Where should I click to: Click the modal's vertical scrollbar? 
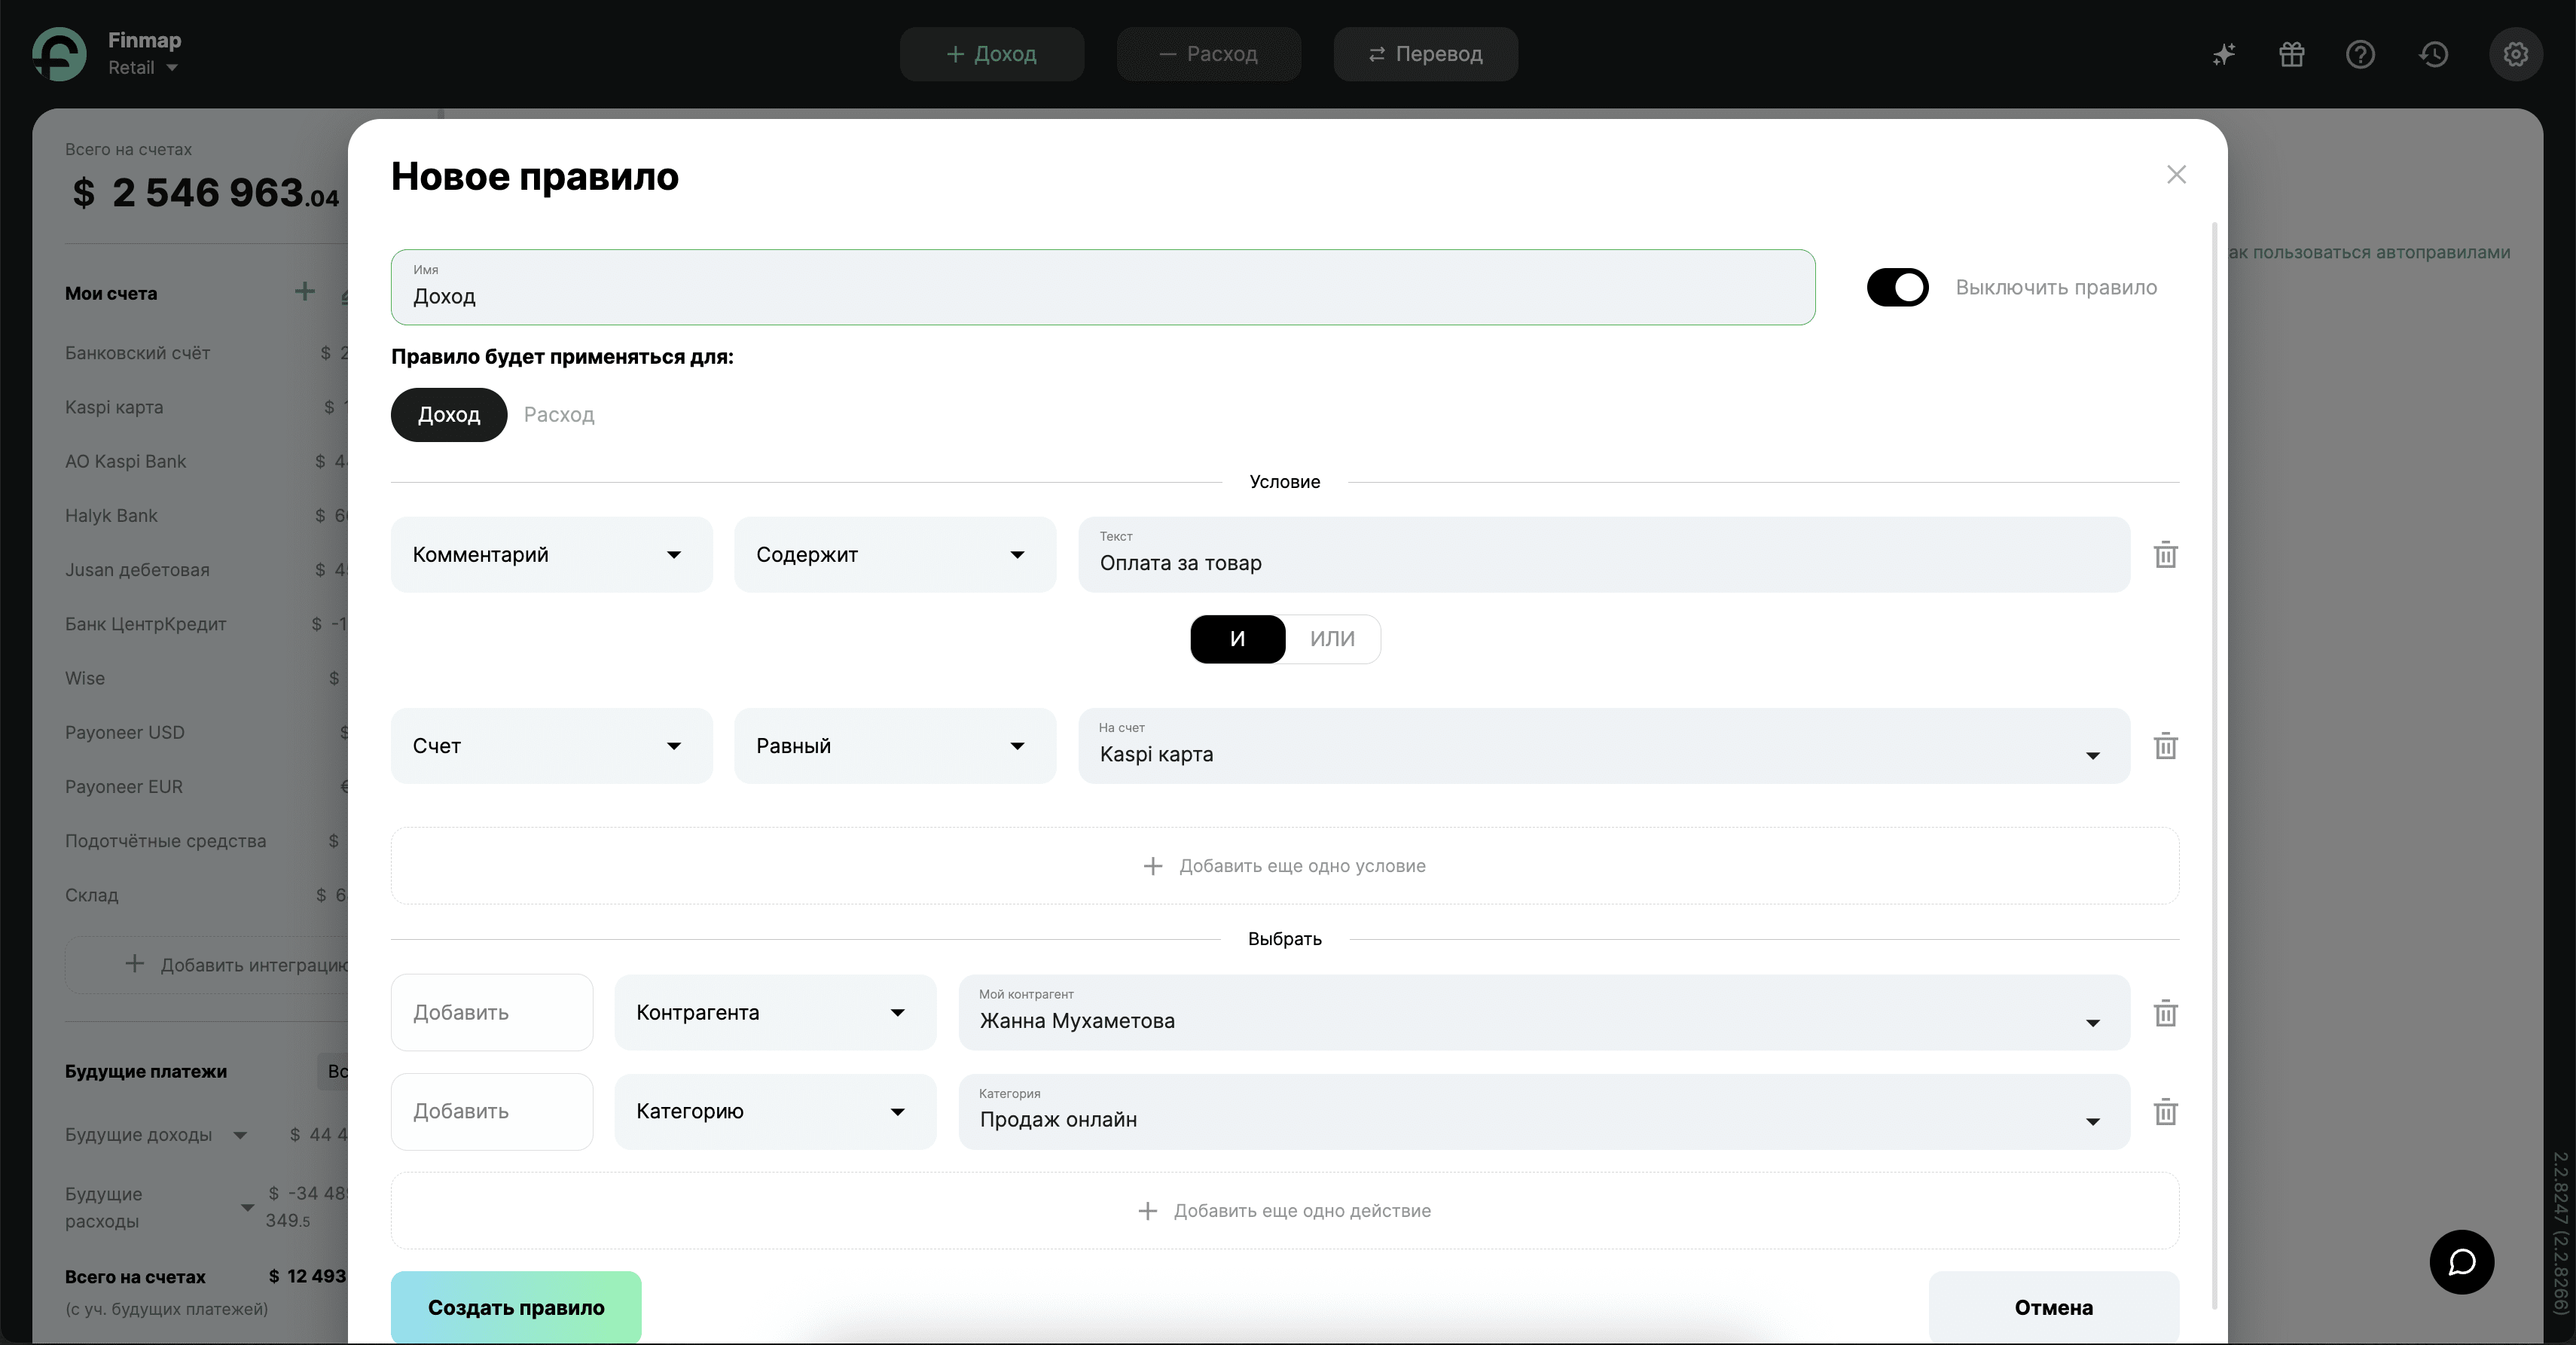point(2215,700)
